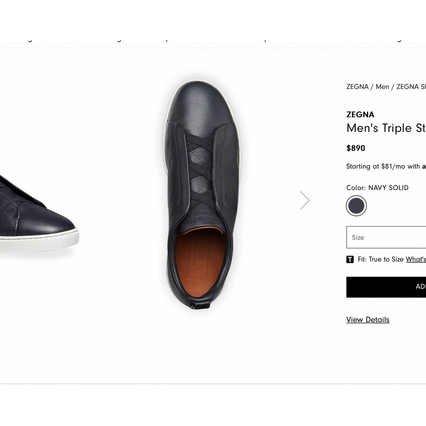Click the promotional banner text at top
Screen dimensions: 426x426
(x=213, y=37)
